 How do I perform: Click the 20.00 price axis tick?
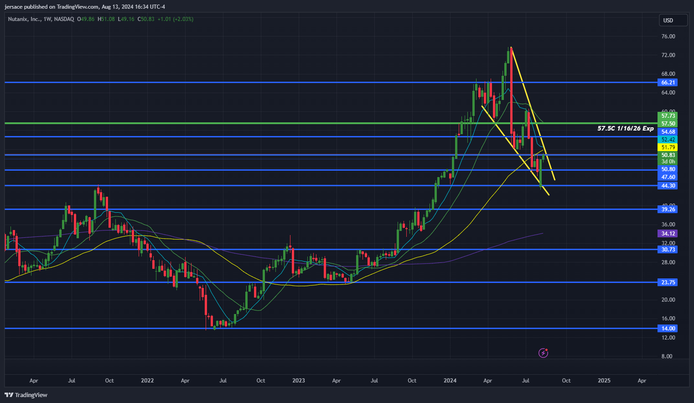coord(668,300)
